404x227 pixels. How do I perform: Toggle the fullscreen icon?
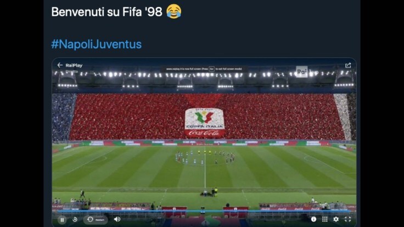coord(347,219)
